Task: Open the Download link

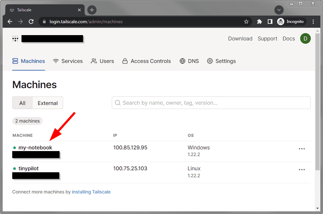Action: (240, 38)
